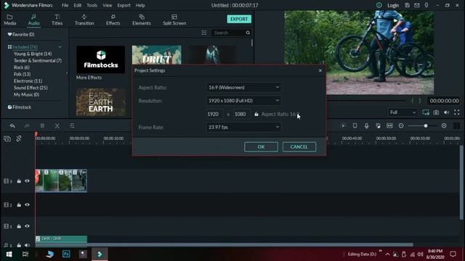
Task: Switch to the Effects tab
Action: coord(113,20)
